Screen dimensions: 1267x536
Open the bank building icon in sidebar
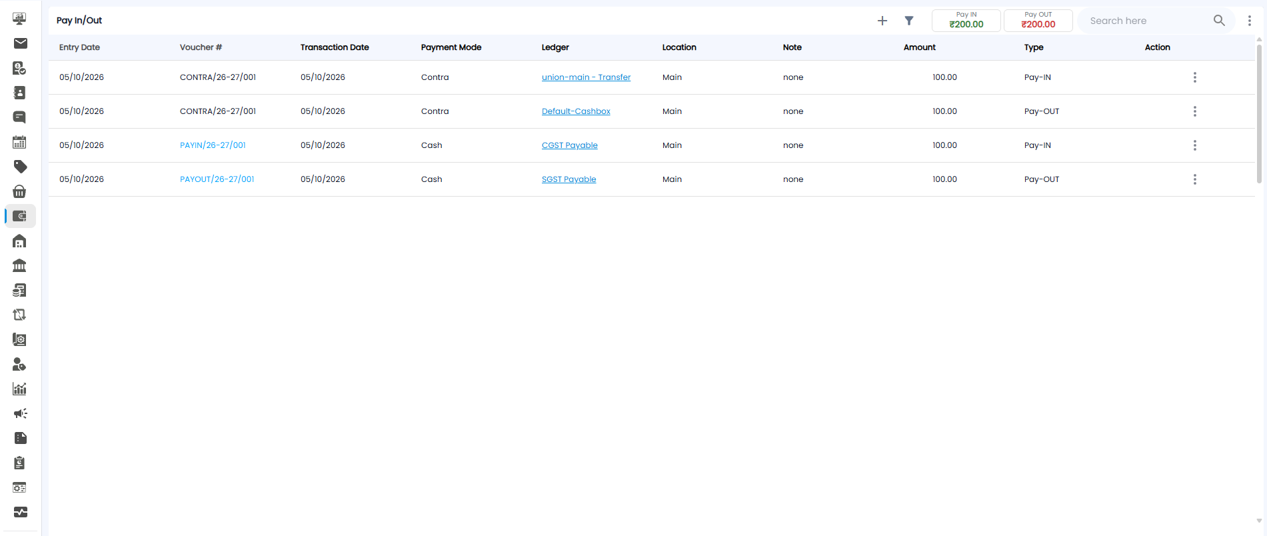[x=20, y=265]
